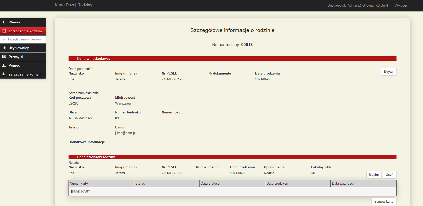Click the BRAK KART table row
Viewport: 423px width, 206px height.
tap(232, 192)
